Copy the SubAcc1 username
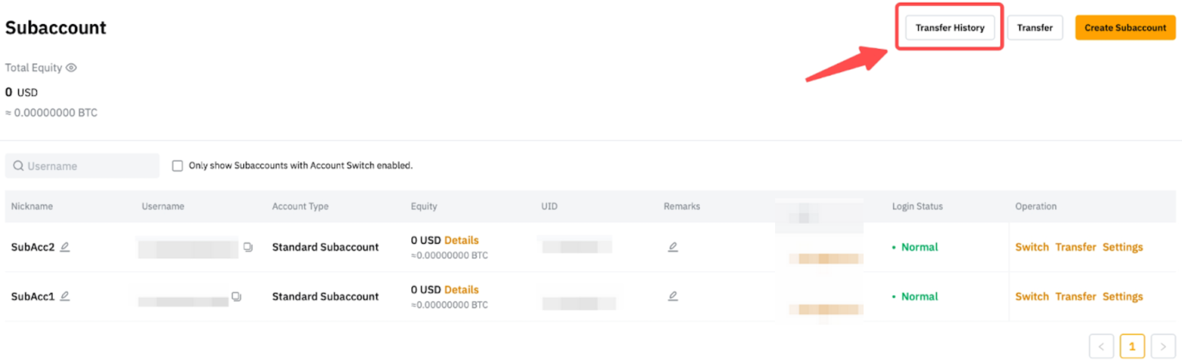 [x=236, y=296]
